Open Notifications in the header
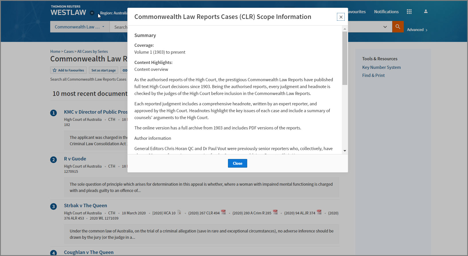Viewport: 468px width, 256px height. point(386,12)
